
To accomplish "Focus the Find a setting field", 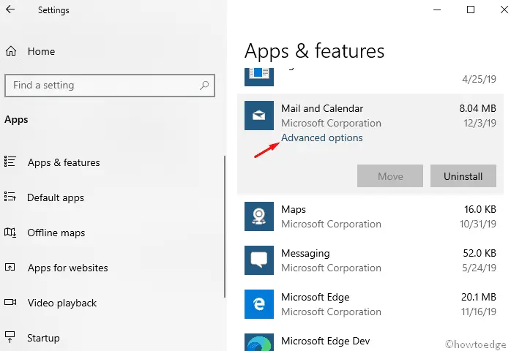I will point(110,86).
